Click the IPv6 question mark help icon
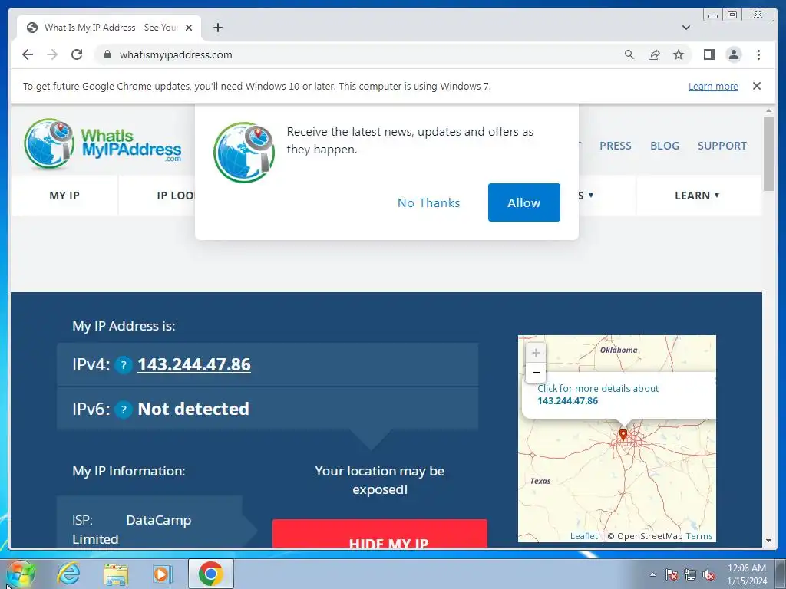The image size is (786, 589). (124, 410)
